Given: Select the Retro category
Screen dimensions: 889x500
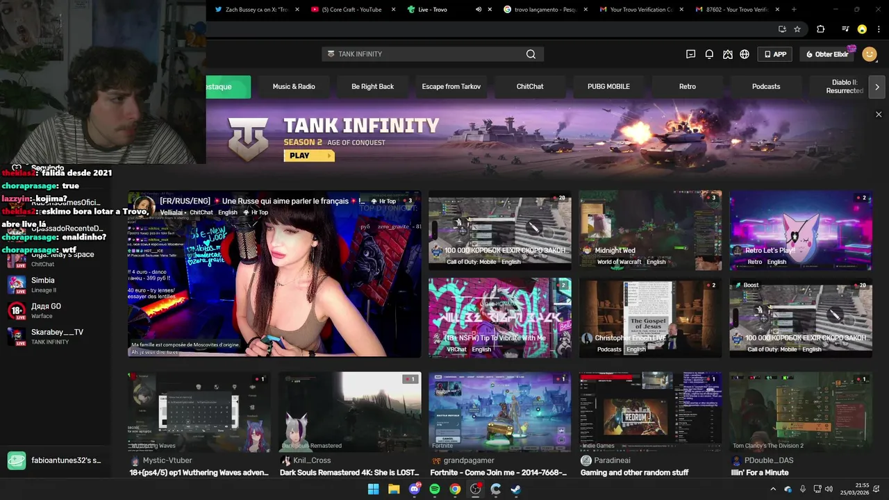Looking at the screenshot, I should tap(687, 87).
